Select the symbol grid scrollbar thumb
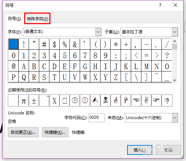186x161 pixels. click(x=174, y=47)
